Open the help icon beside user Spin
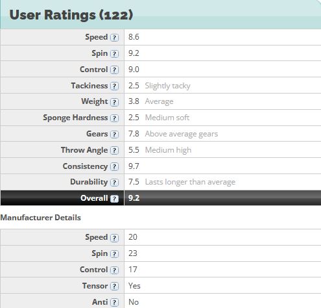Image resolution: width=321 pixels, height=308 pixels. 114,54
